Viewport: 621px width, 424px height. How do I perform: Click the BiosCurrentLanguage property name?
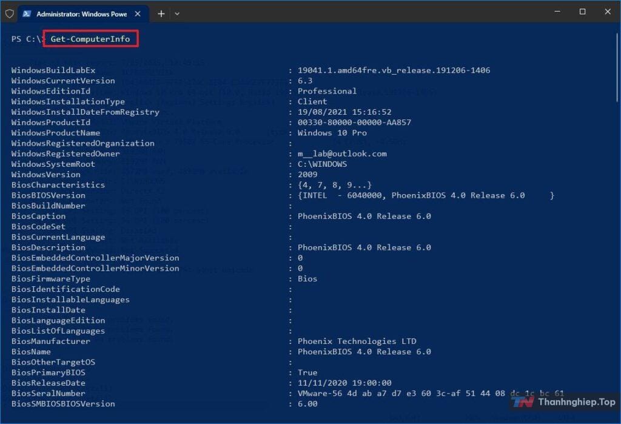tap(58, 237)
